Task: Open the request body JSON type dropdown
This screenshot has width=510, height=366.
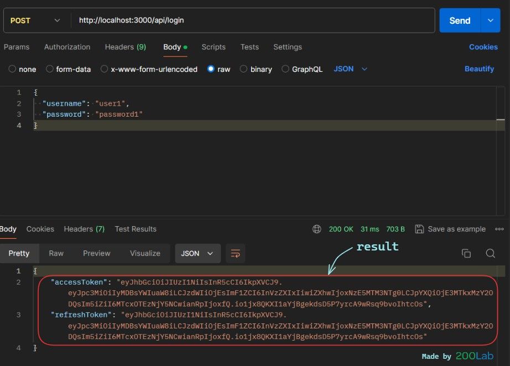Action: [x=350, y=69]
